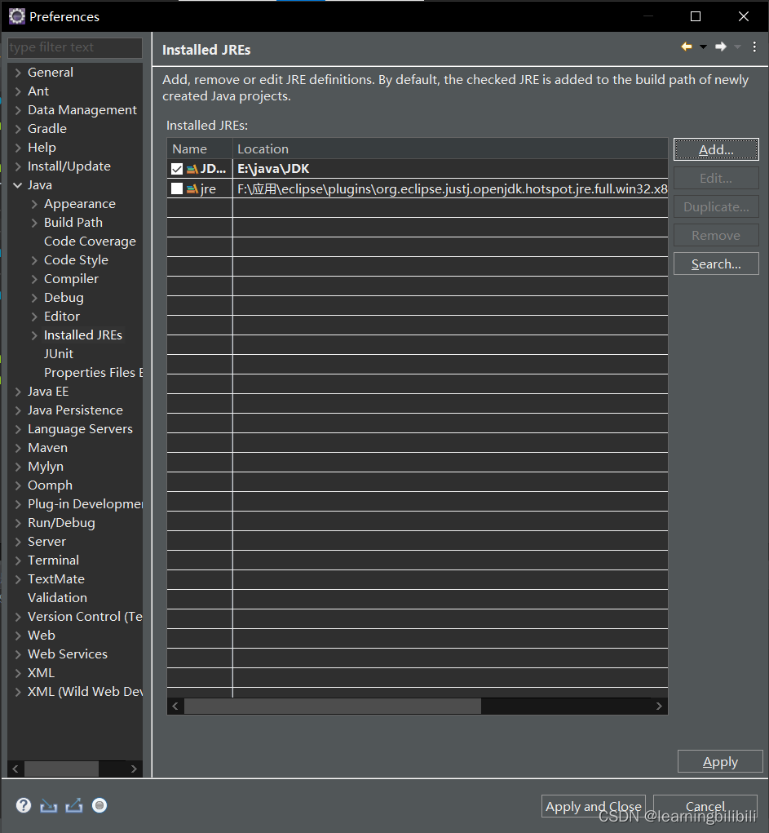Expand the Install/Update node arrow

18,166
